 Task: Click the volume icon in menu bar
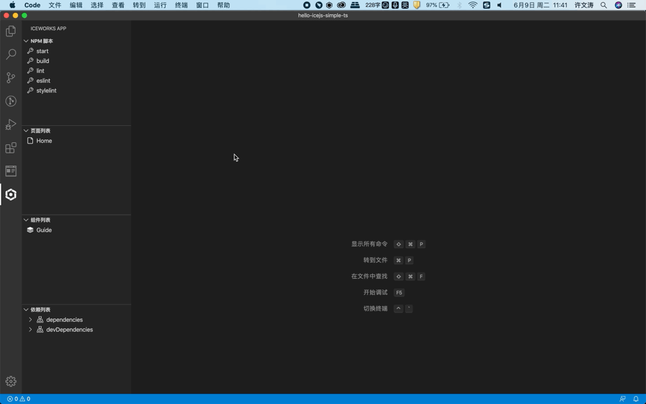tap(499, 5)
